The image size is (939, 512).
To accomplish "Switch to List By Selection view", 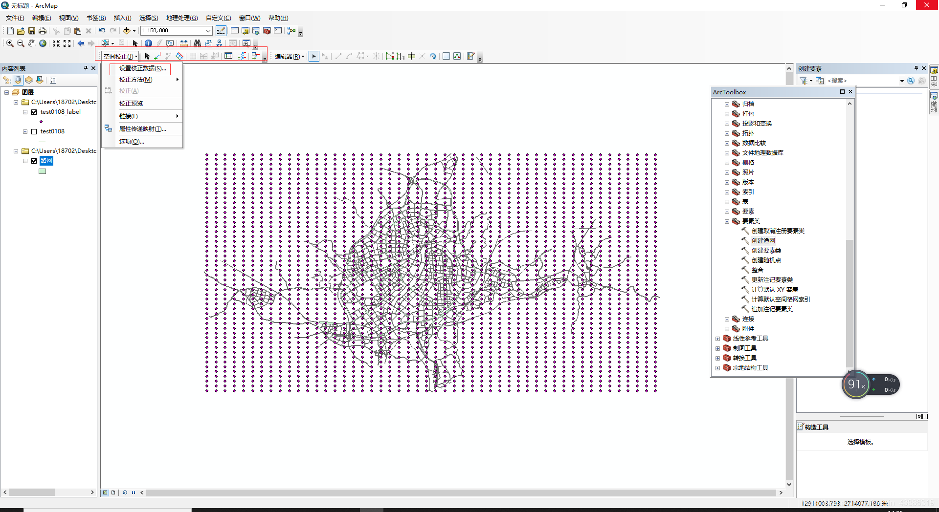I will tap(40, 80).
